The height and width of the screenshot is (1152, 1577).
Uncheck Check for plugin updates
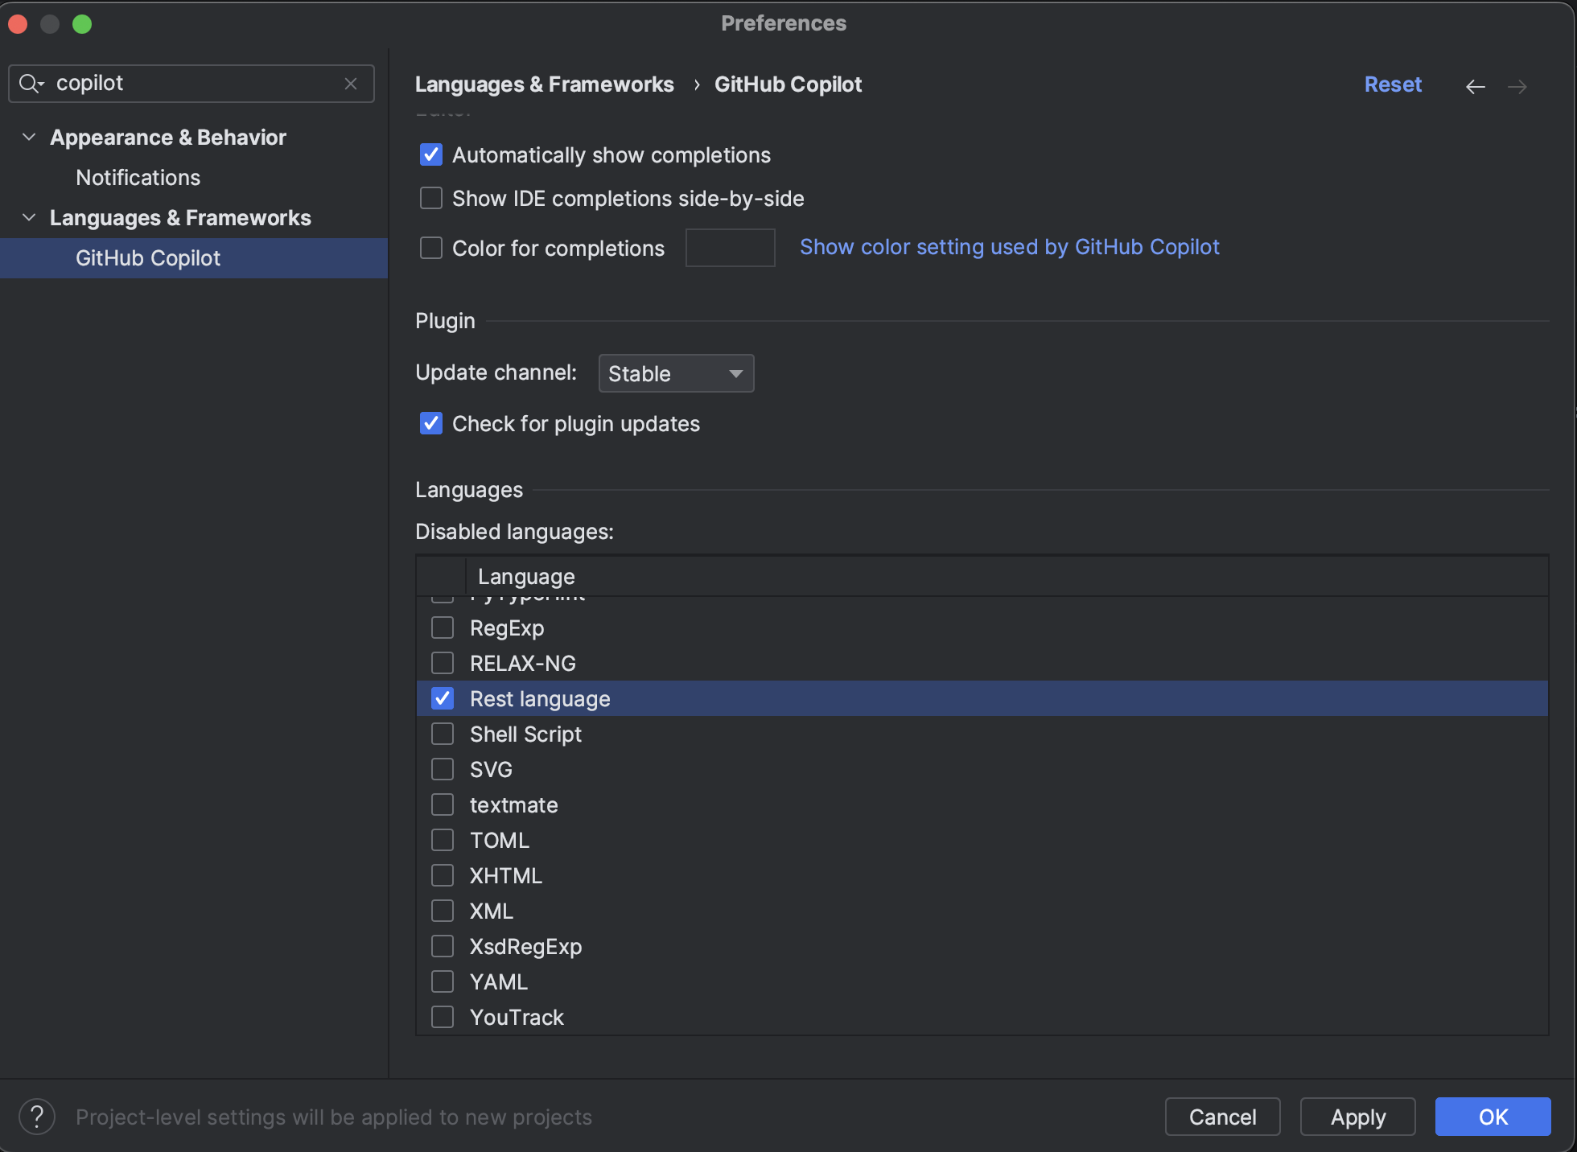click(x=430, y=423)
